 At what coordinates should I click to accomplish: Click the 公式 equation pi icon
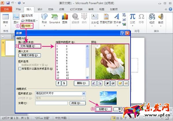[x=133, y=17]
